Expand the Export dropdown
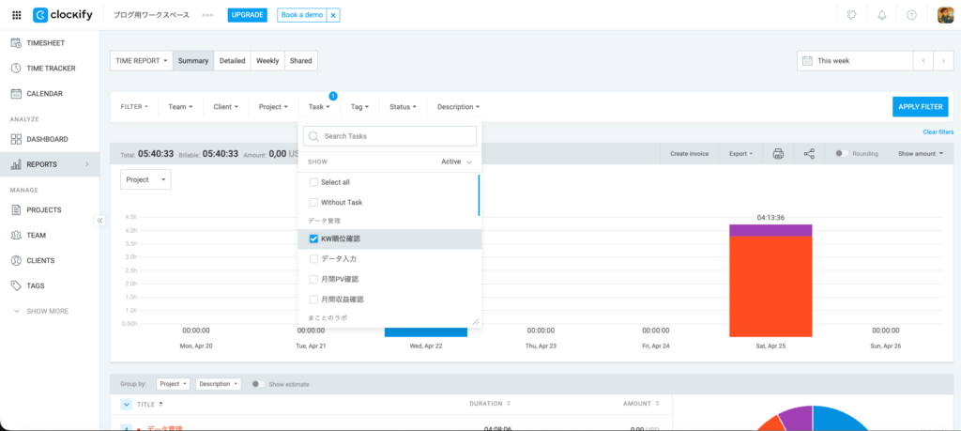Screen dimensions: 961x431 [740, 153]
